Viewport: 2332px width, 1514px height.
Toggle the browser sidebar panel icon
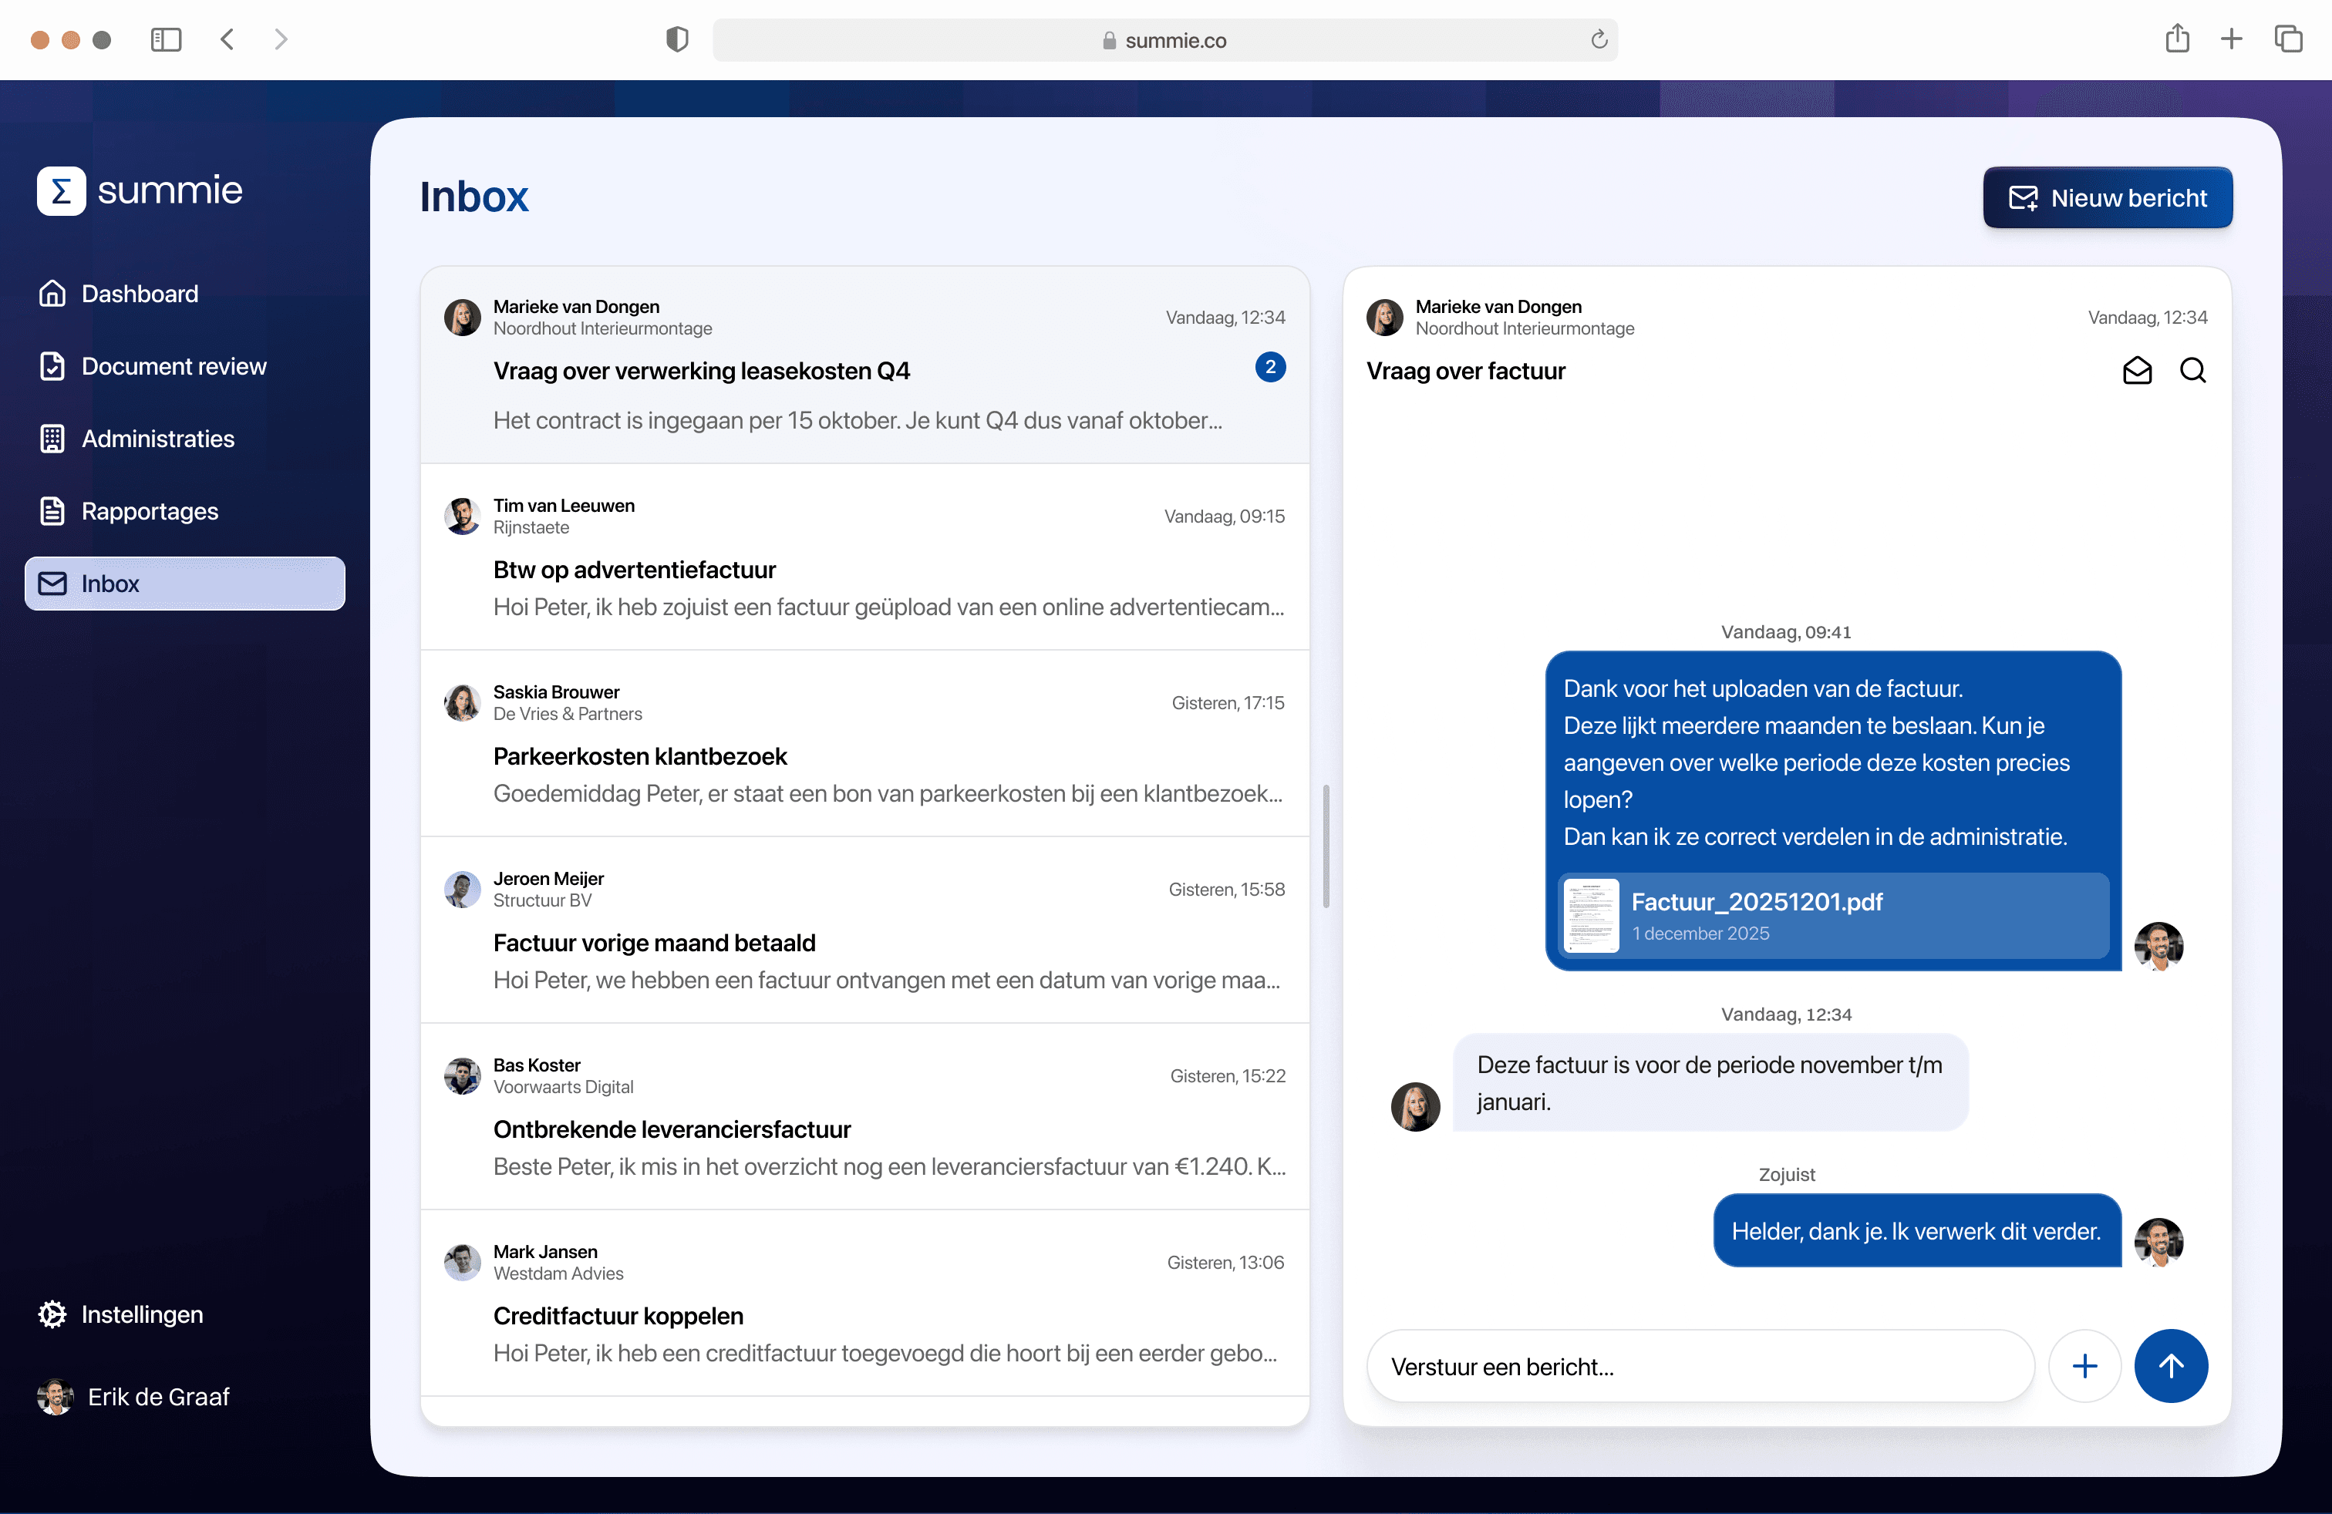(x=166, y=40)
